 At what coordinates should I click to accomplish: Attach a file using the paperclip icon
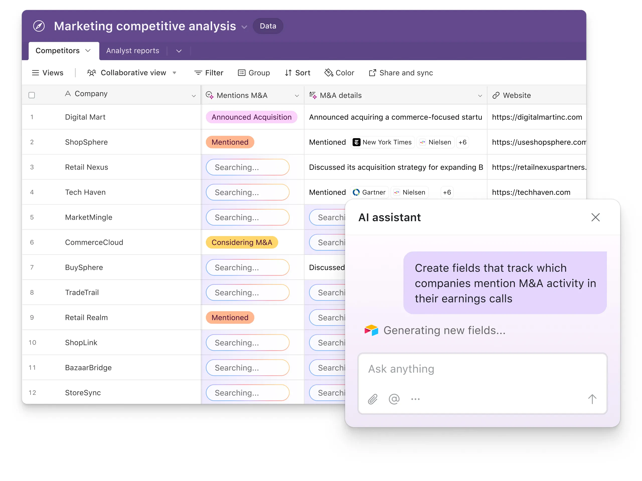(373, 399)
